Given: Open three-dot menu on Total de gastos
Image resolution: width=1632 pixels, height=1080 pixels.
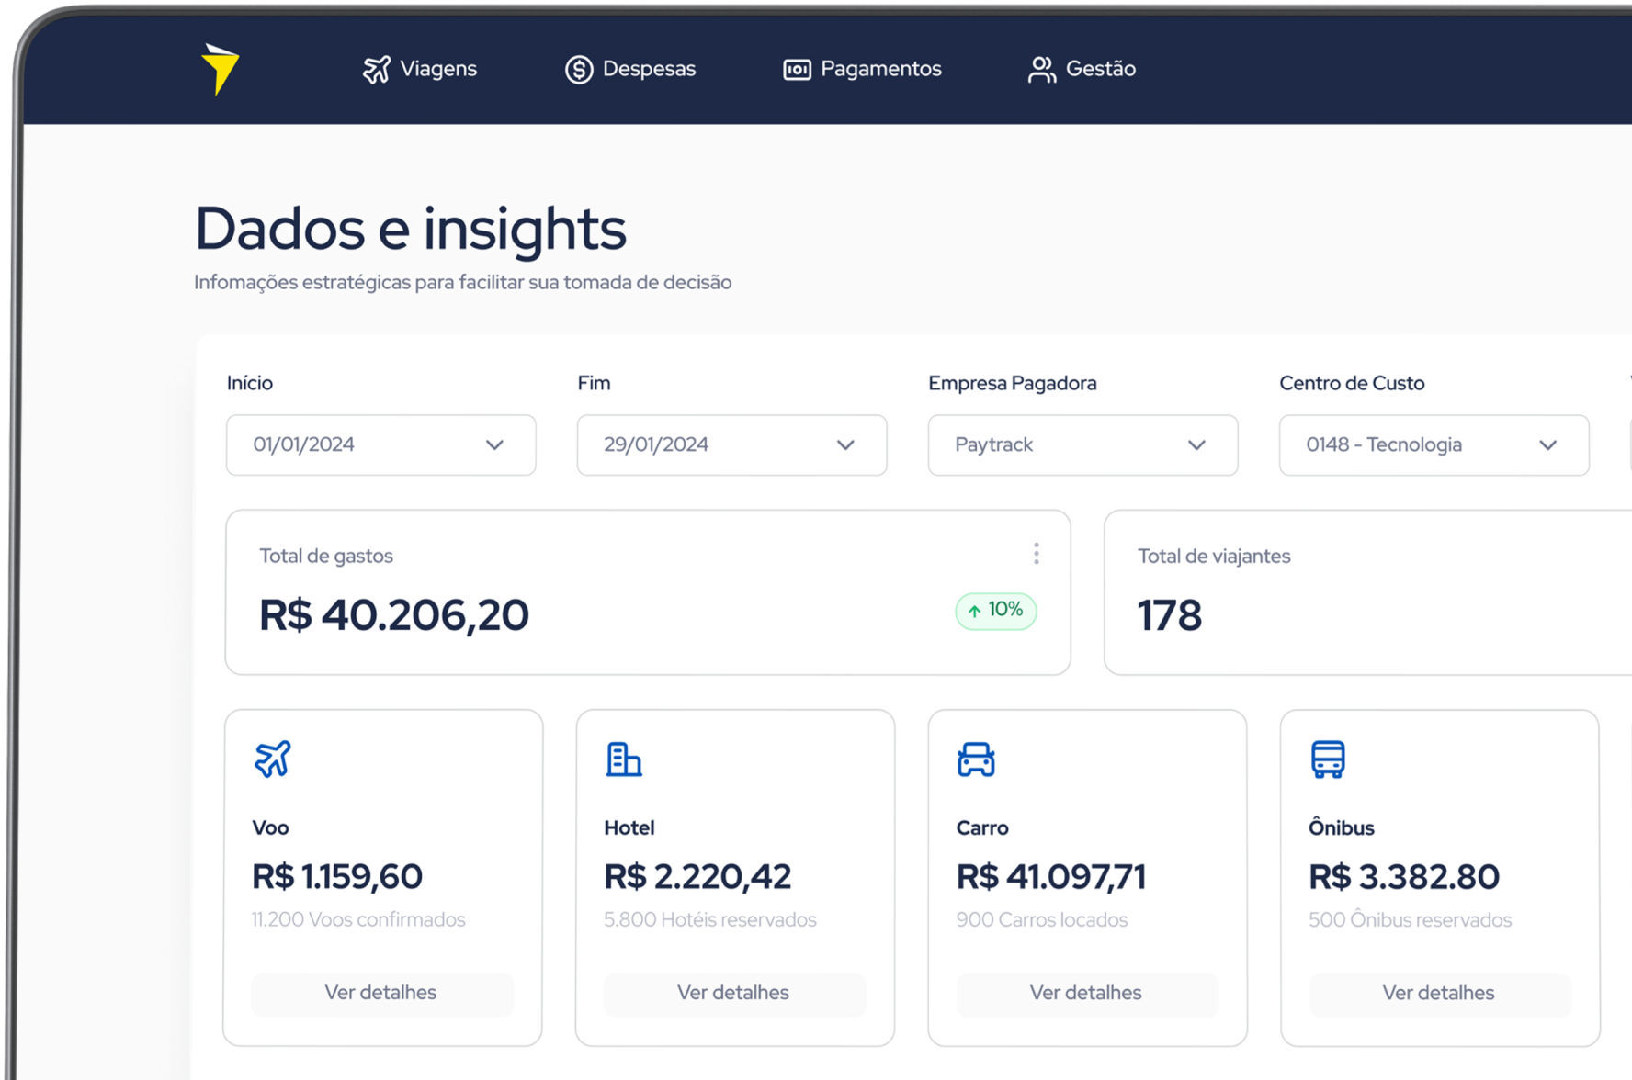Looking at the screenshot, I should click(x=1036, y=553).
